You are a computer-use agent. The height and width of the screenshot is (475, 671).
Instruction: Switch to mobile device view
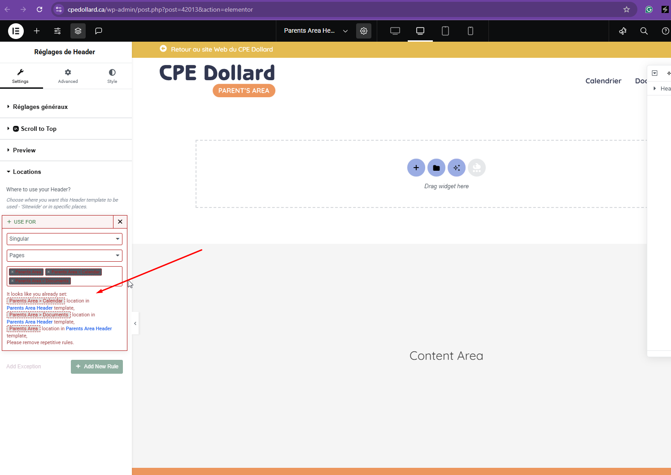pos(471,31)
